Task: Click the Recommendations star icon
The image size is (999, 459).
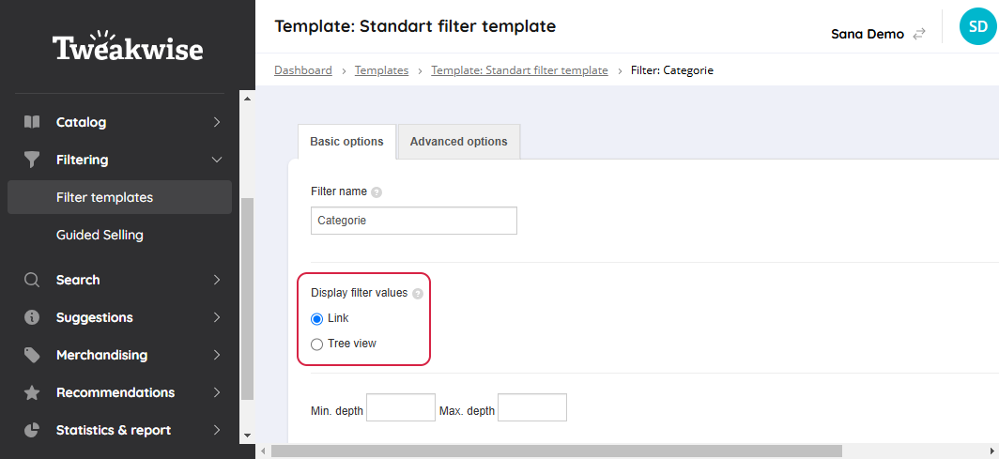Action: [32, 392]
